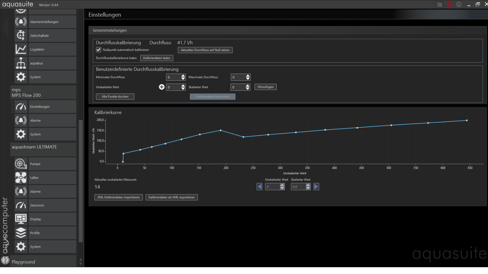
Task: Increase the Minimaler Durchfluss value
Action: [x=183, y=76]
